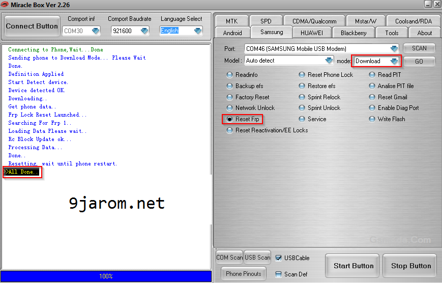Open the Coolsand/RDA tab
This screenshot has width=442, height=283.
pyautogui.click(x=413, y=21)
